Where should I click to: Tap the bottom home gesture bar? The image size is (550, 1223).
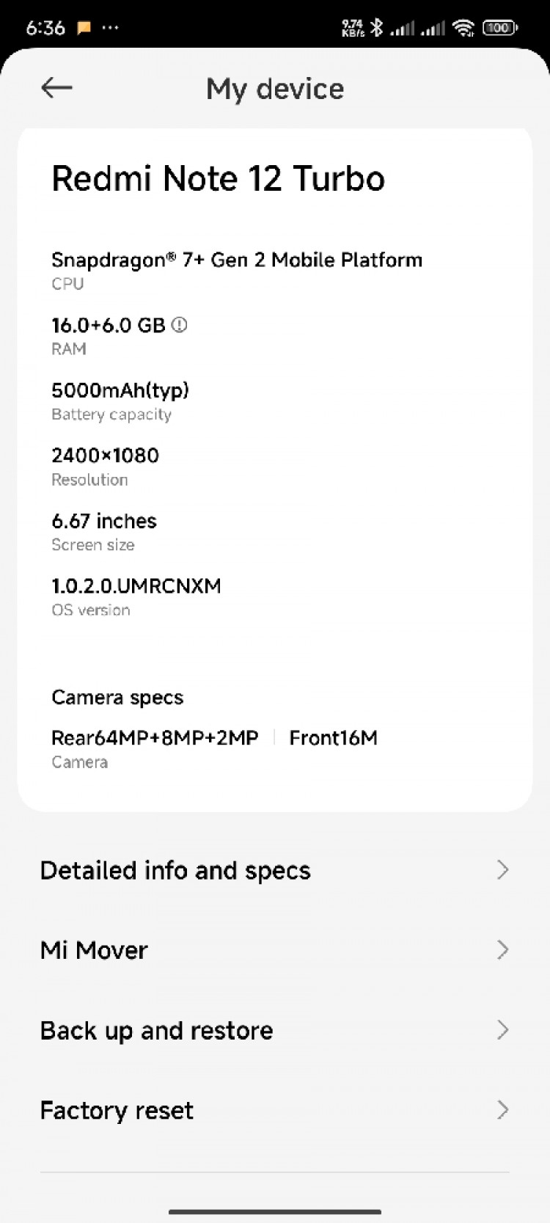(275, 1211)
